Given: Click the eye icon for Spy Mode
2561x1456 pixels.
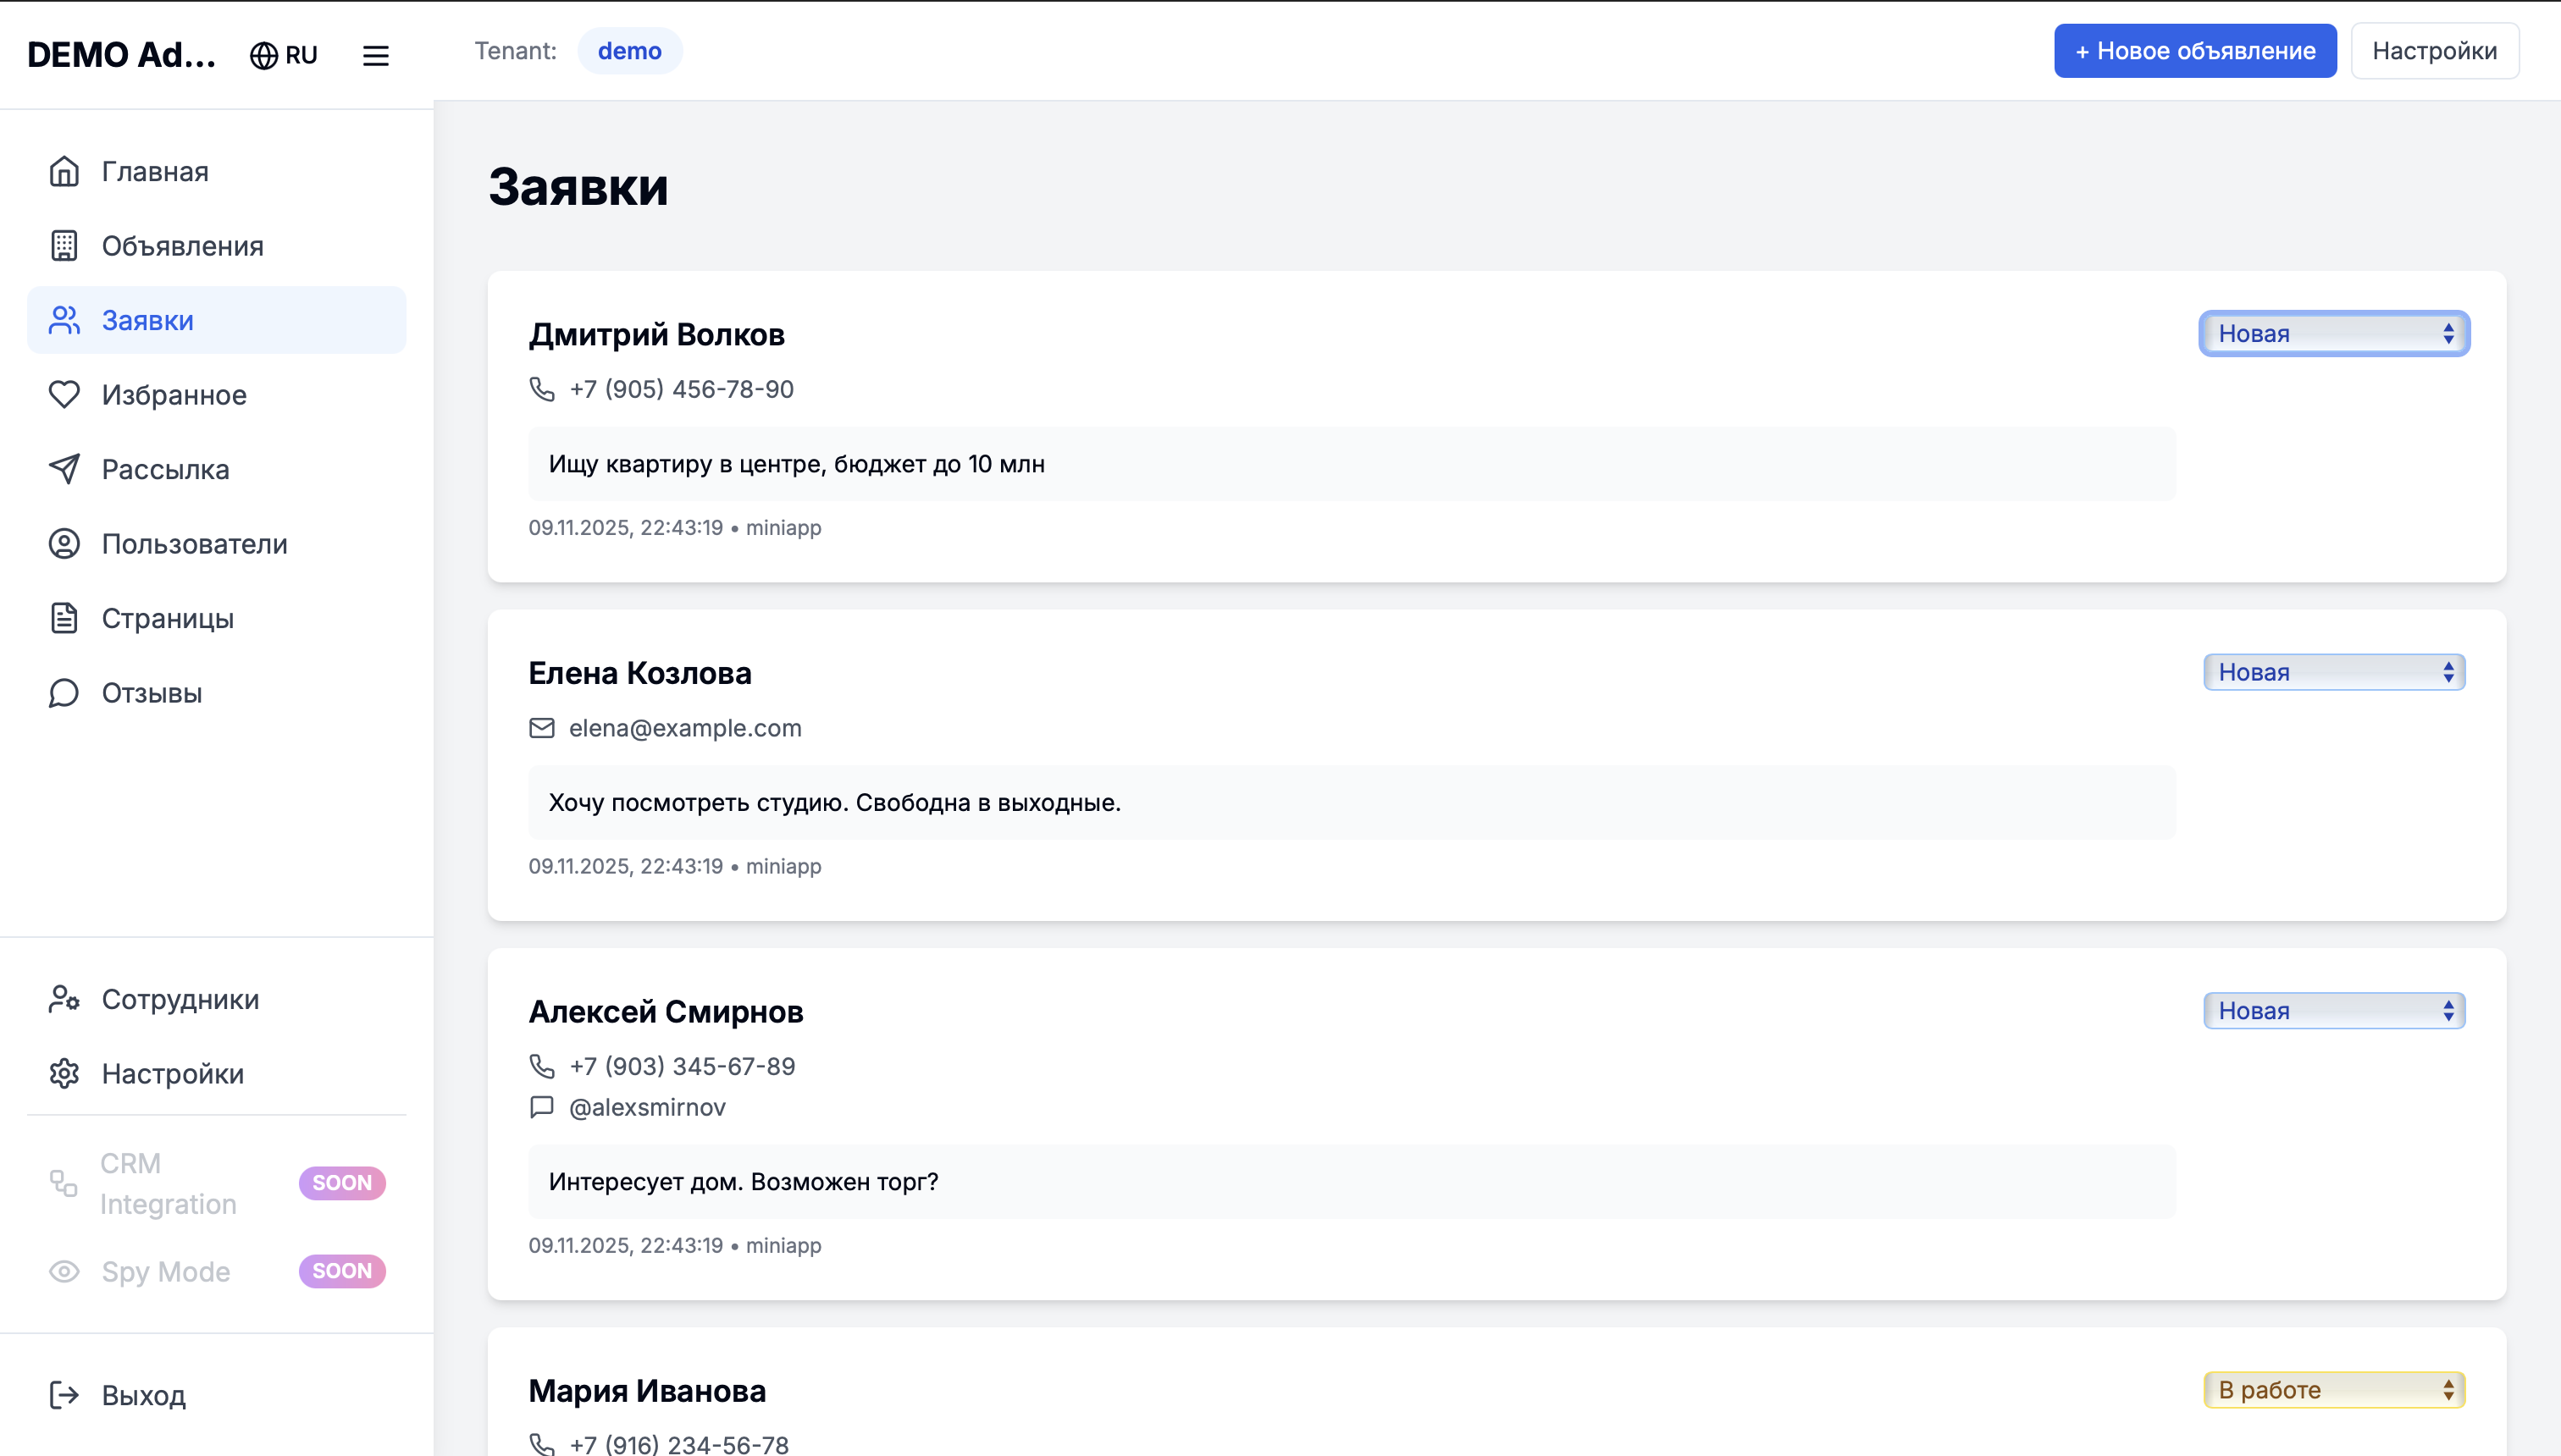Looking at the screenshot, I should (64, 1271).
